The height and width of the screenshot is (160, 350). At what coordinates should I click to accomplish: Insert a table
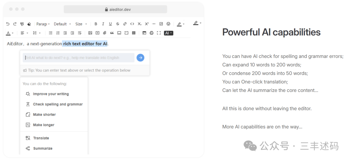pos(134,33)
